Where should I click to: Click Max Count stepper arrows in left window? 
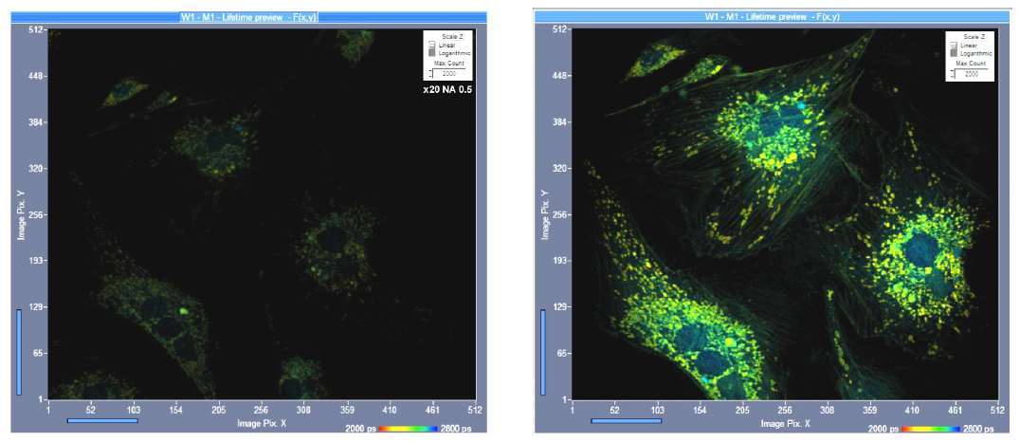428,73
